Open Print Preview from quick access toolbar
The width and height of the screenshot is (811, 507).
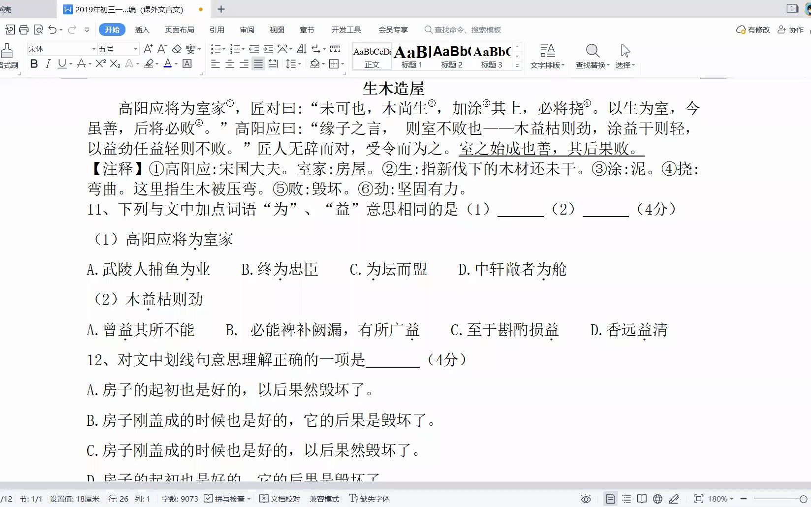tap(38, 30)
